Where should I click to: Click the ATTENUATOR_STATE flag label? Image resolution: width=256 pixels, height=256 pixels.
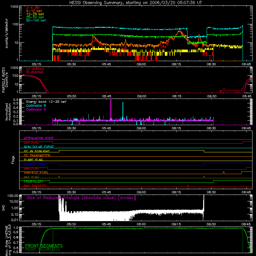tap(39, 138)
